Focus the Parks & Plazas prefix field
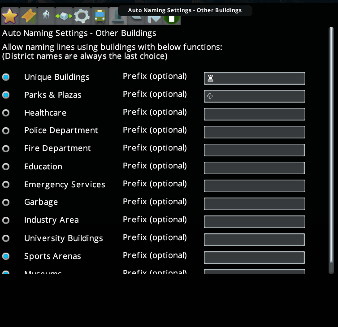 (254, 96)
